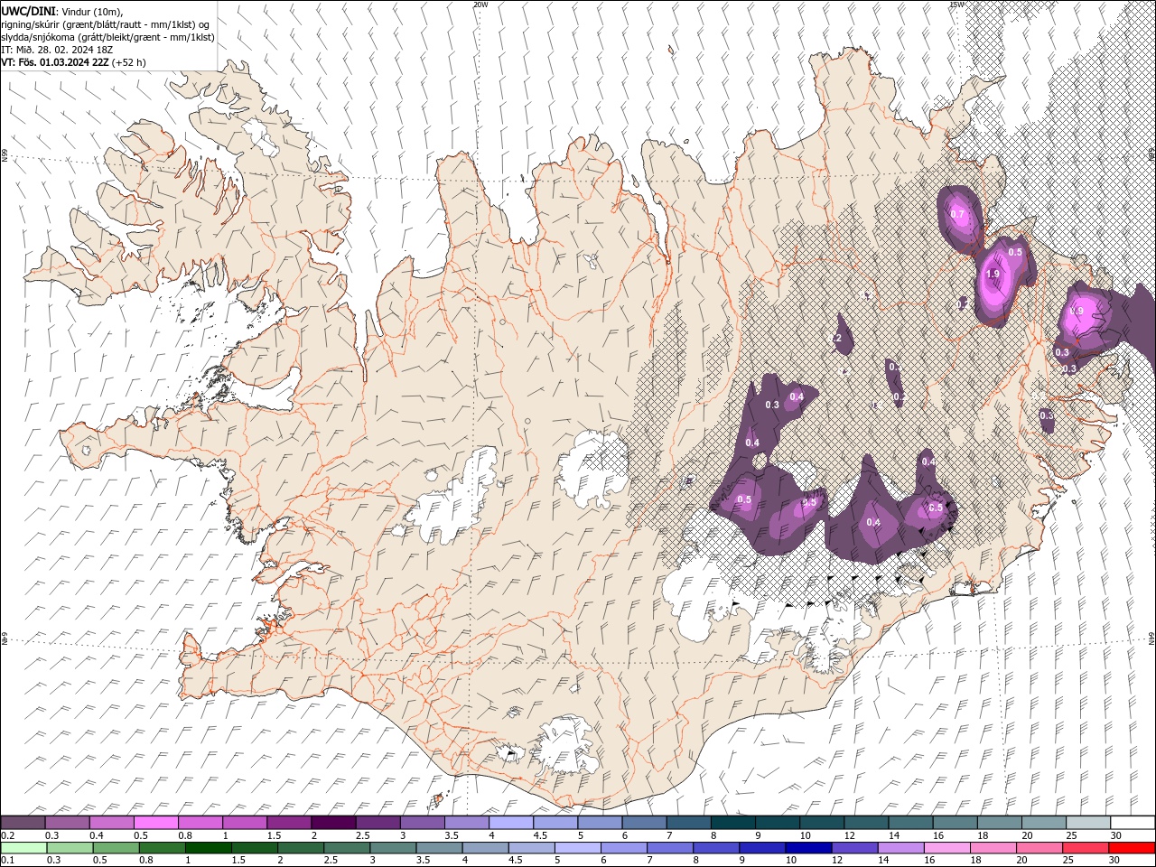Click the rain legend swatch labeled 25

point(1086,848)
